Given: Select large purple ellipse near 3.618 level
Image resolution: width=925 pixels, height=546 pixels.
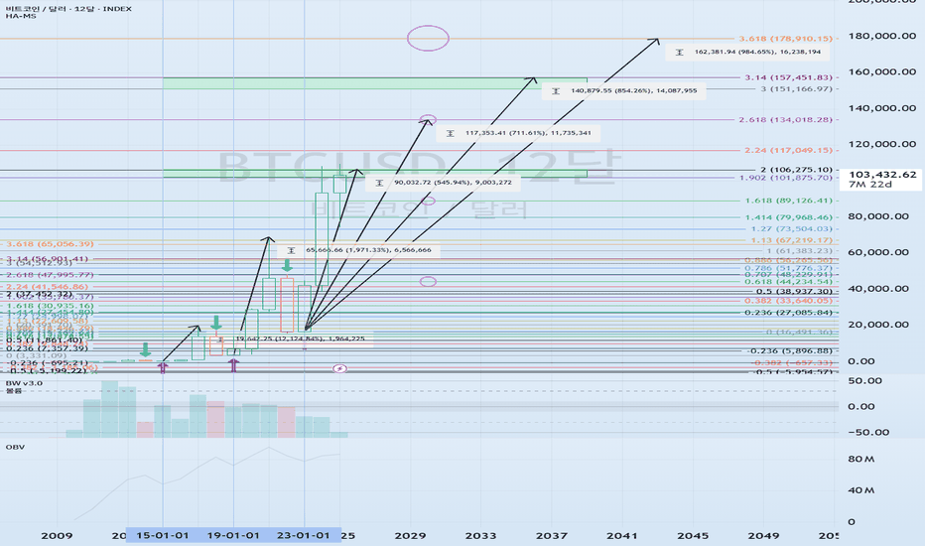Looking at the screenshot, I should [x=428, y=39].
